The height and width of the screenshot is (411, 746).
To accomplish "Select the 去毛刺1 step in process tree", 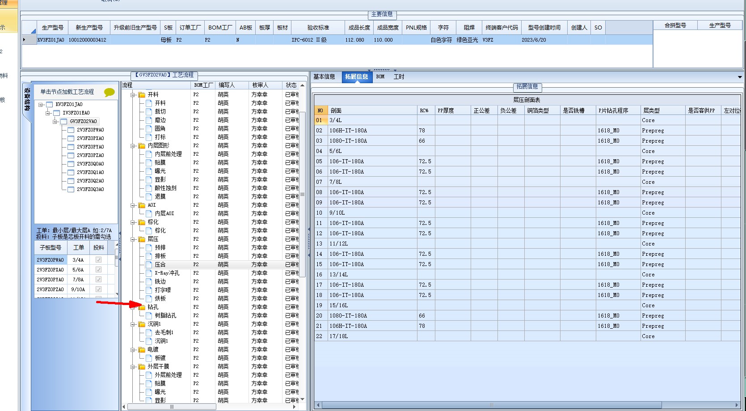I will 164,333.
